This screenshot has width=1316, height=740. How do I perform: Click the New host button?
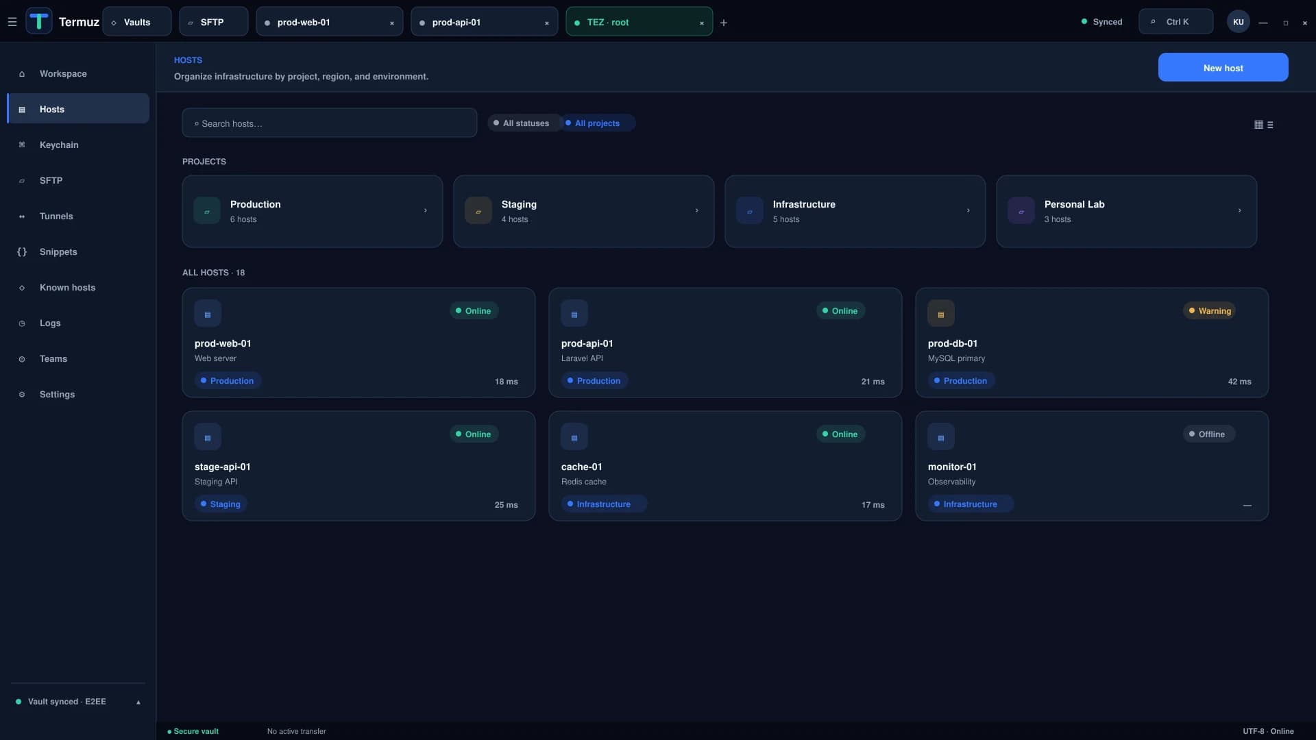[1223, 68]
